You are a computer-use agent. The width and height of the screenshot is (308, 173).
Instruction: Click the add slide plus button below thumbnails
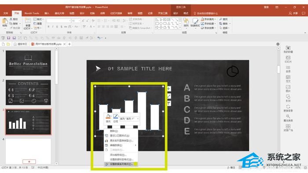point(29,162)
